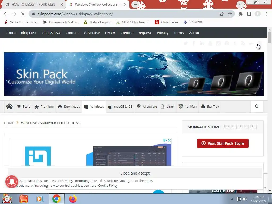Viewport: 272px width, 204px height.
Task: Click the faint Pinterest social icon
Action: (227, 43)
